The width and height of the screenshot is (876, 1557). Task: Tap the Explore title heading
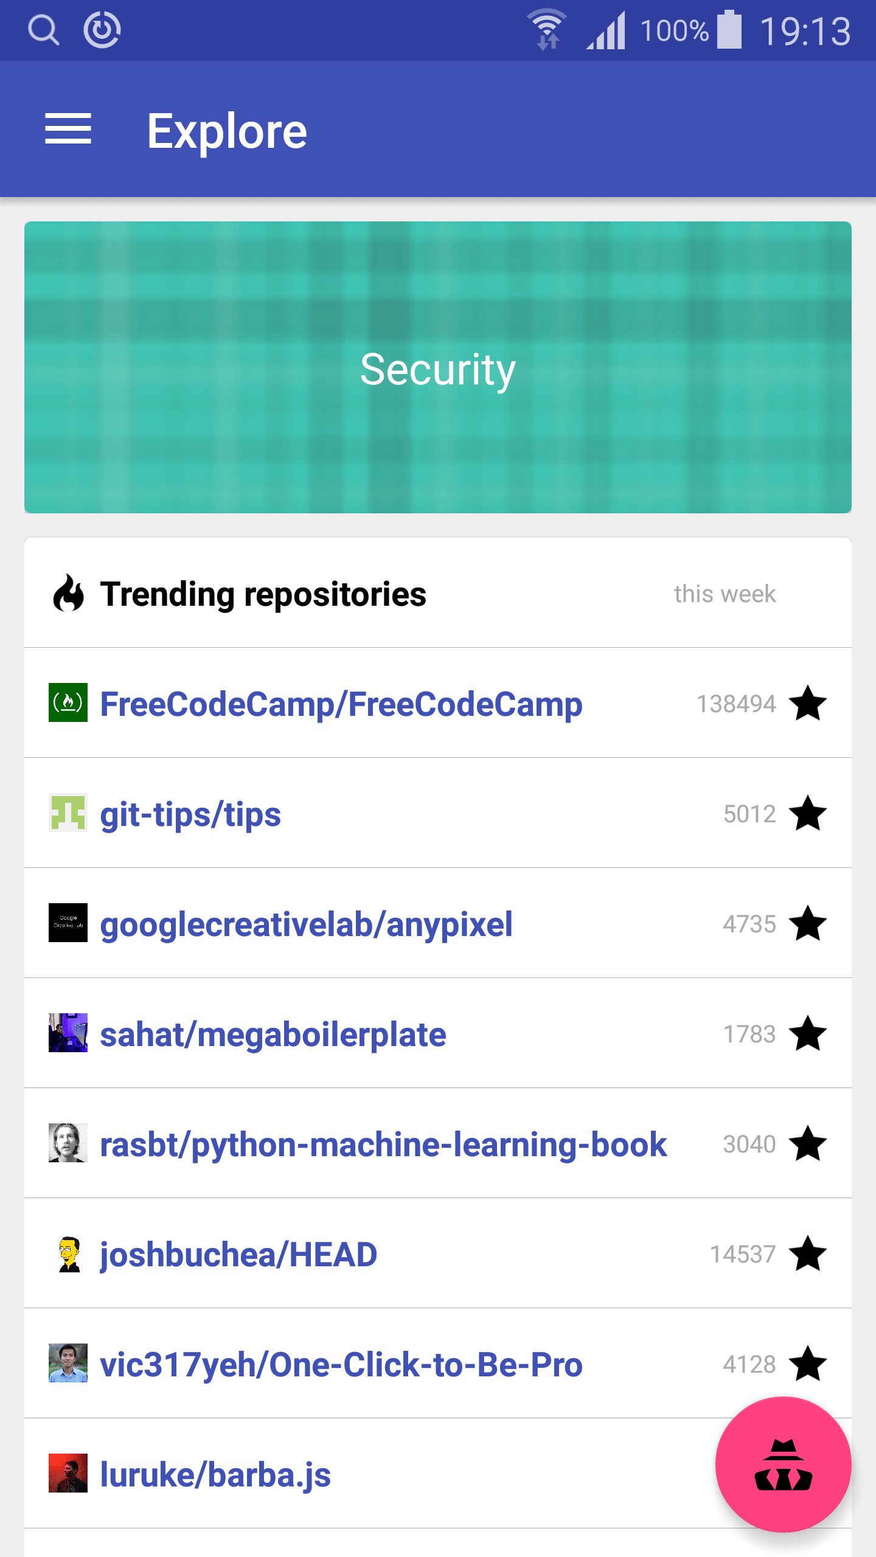(x=228, y=129)
